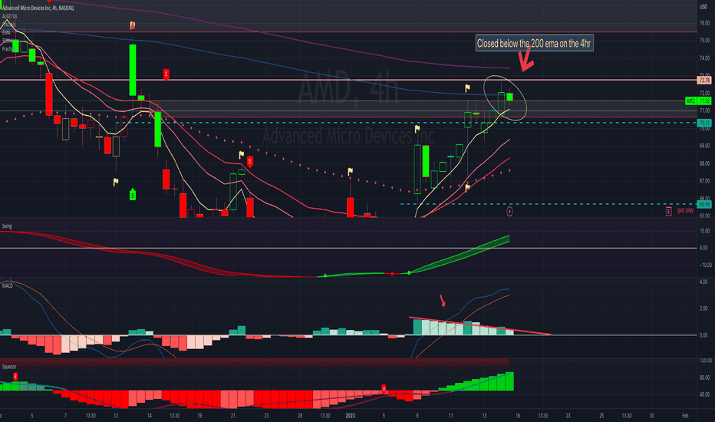Click the -10.00 value on Swing scale
Viewport: 715px width, 422px height.
tap(703, 265)
